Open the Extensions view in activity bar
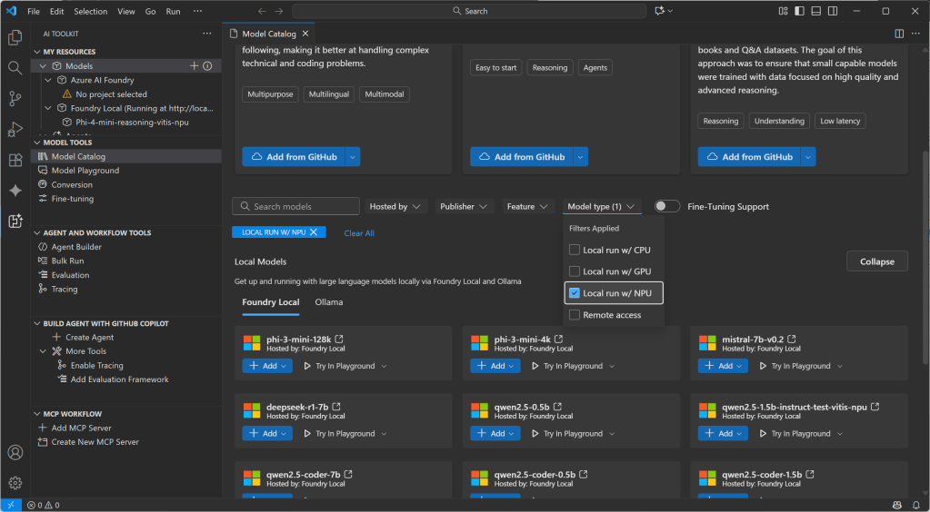The height and width of the screenshot is (512, 930). [15, 161]
